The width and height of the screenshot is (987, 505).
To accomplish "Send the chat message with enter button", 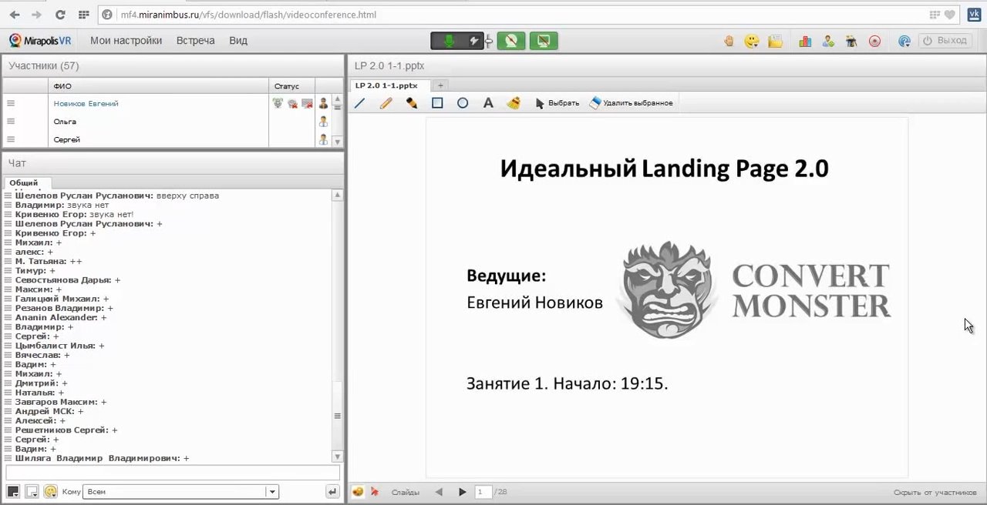I will point(332,491).
